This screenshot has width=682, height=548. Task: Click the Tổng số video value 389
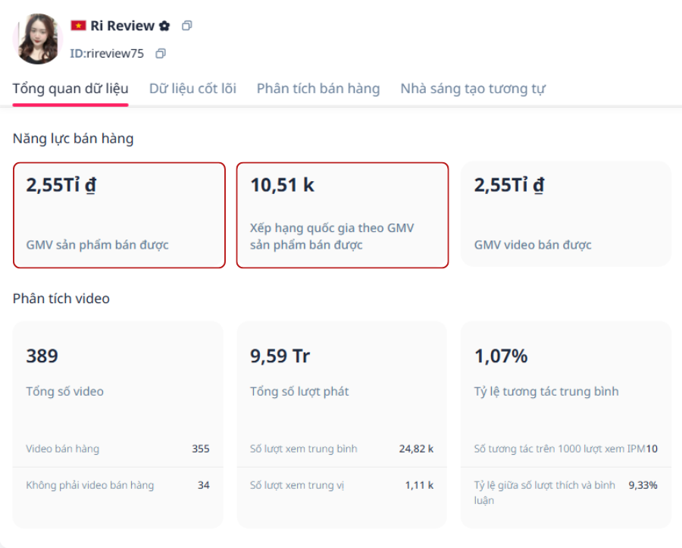click(42, 356)
